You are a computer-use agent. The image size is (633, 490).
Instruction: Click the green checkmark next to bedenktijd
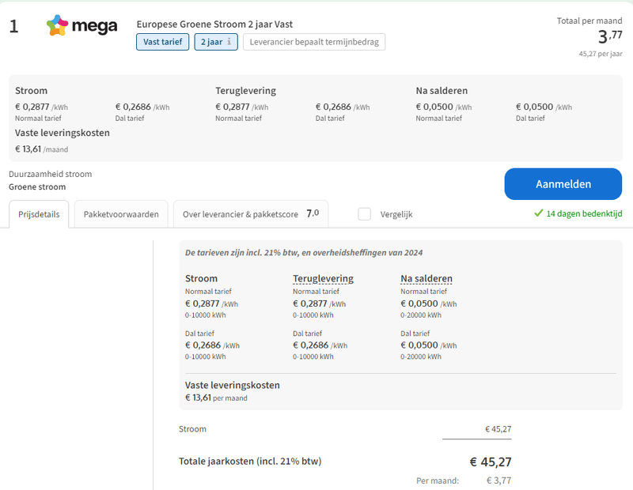[538, 213]
